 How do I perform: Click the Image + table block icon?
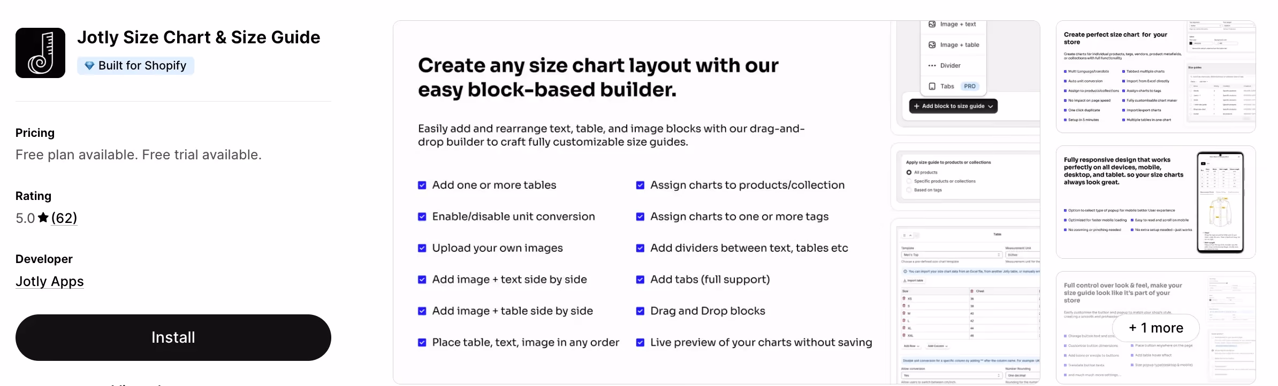pos(932,45)
